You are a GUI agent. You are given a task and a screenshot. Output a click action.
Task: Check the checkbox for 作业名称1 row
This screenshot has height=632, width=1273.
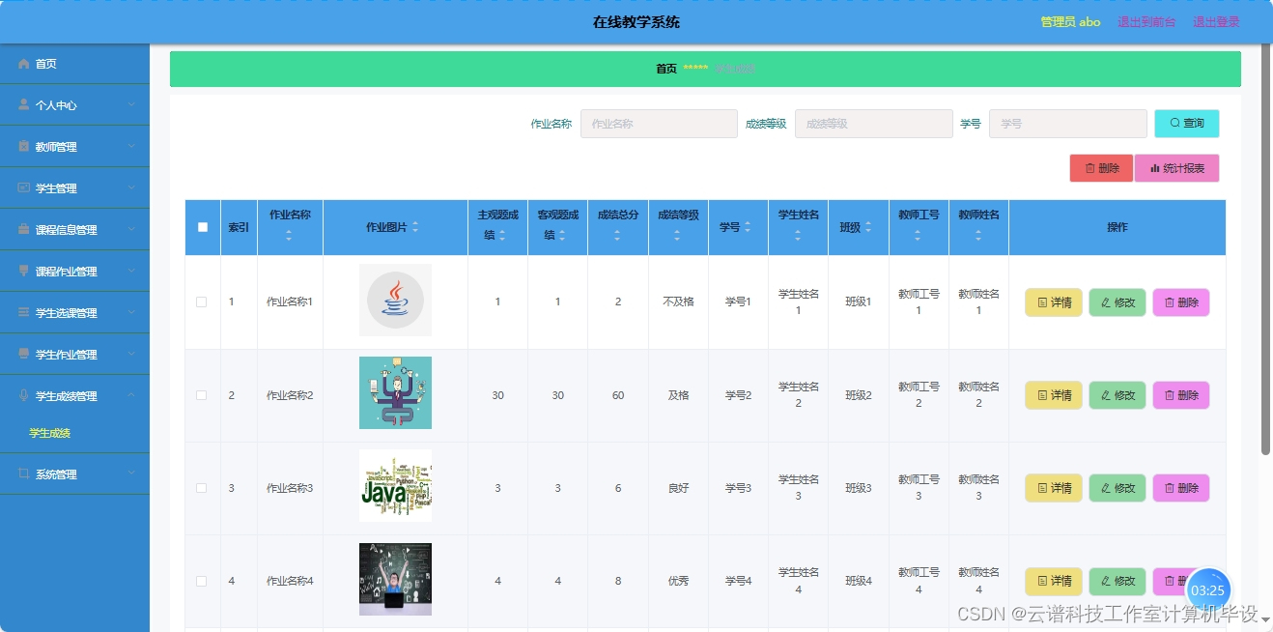pos(202,302)
